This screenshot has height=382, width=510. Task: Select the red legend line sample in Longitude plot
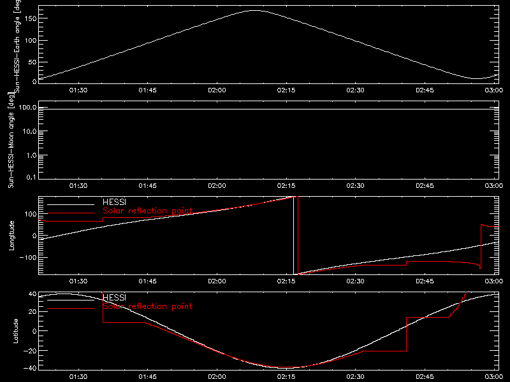[x=71, y=213]
